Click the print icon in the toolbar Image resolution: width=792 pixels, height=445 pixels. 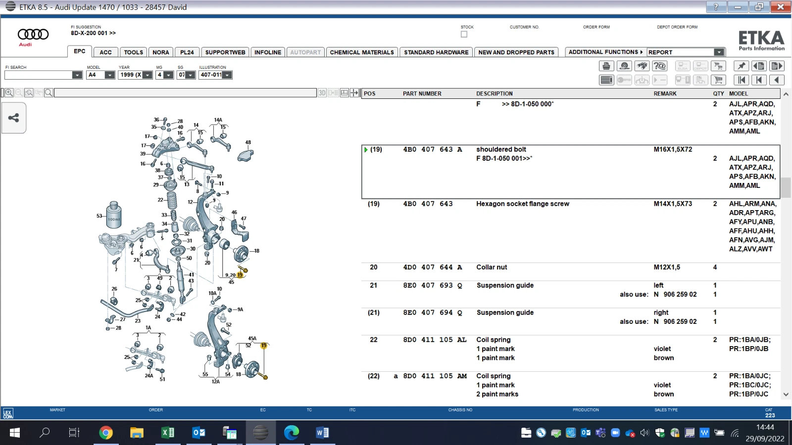pos(606,66)
